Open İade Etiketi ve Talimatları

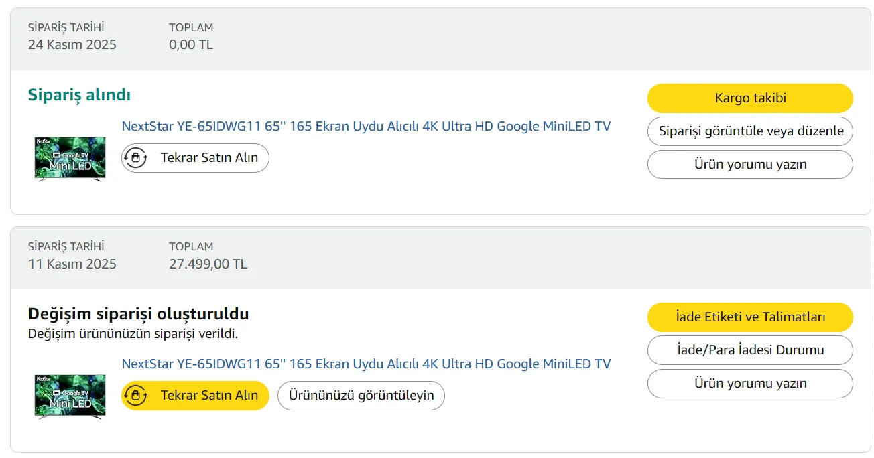point(750,317)
